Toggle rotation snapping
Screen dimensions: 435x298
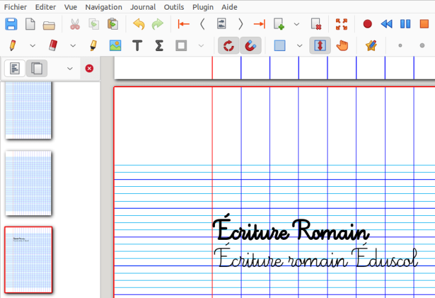coord(229,45)
